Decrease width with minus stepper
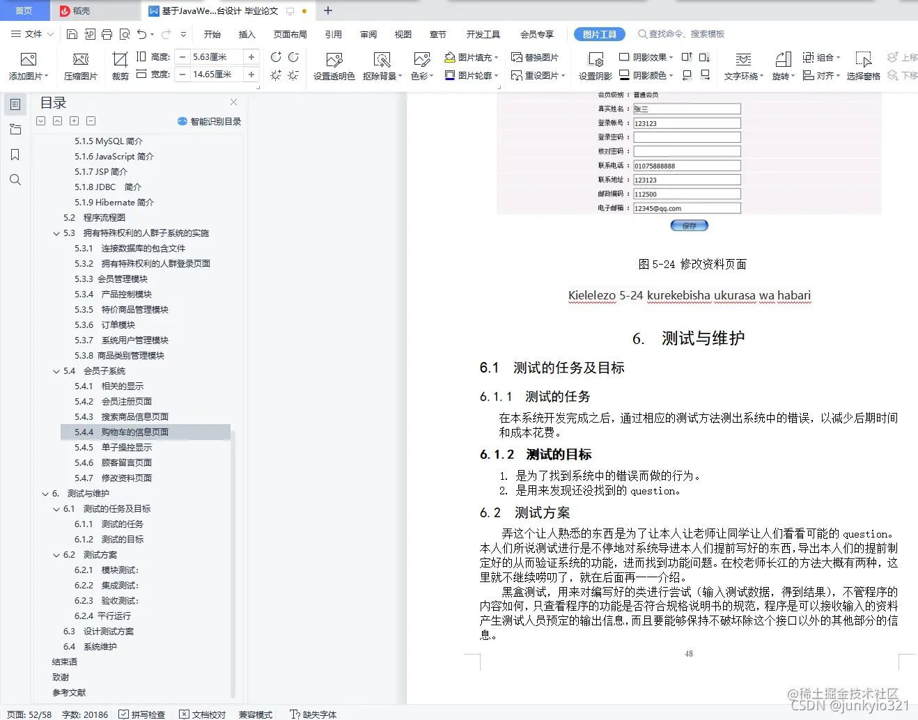Screen dimensions: 918x720 click(x=182, y=75)
